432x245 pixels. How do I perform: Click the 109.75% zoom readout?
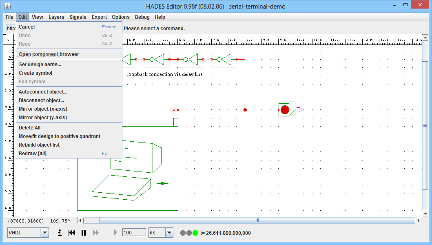click(60, 221)
